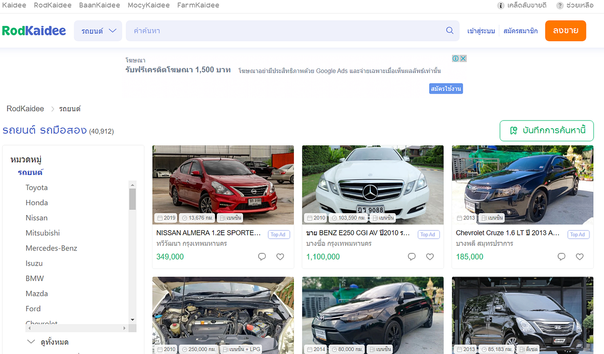The height and width of the screenshot is (354, 604).
Task: Select Mercedes-Benz in the brand list
Action: [51, 248]
